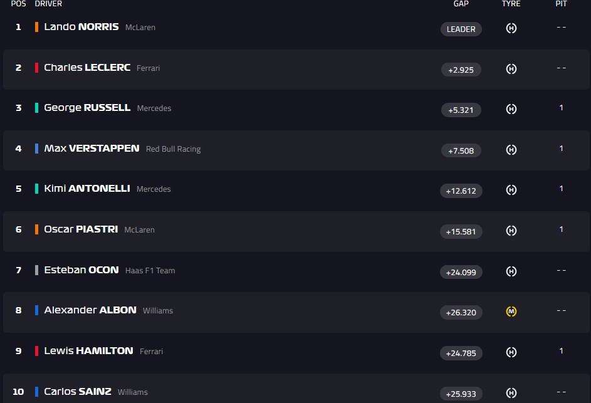Click Charles Leclerc's hard tyre icon

[x=511, y=69]
